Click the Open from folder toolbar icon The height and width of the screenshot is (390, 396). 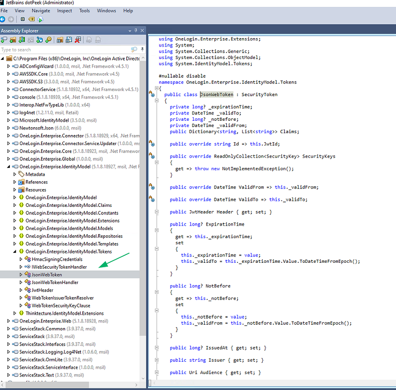(12, 40)
